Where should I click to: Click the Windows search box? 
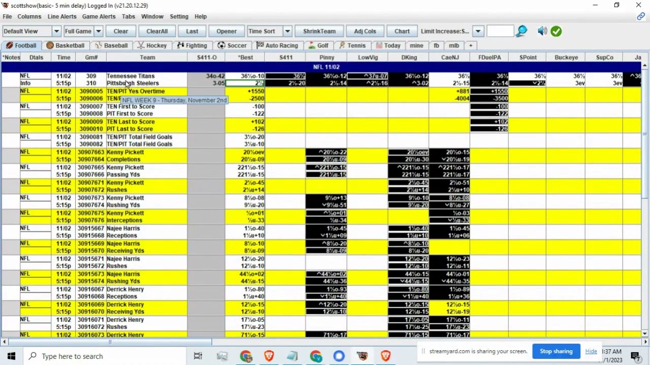[106, 356]
